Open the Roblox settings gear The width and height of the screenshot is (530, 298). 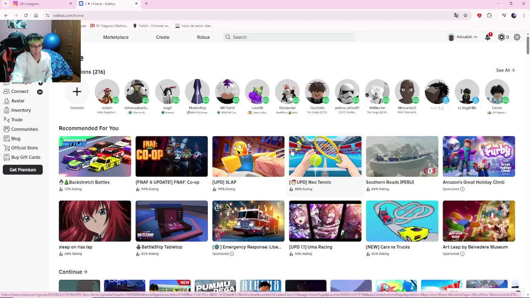point(517,37)
